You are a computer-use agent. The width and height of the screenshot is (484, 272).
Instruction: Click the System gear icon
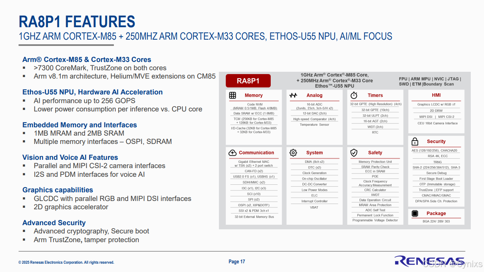pos(293,153)
